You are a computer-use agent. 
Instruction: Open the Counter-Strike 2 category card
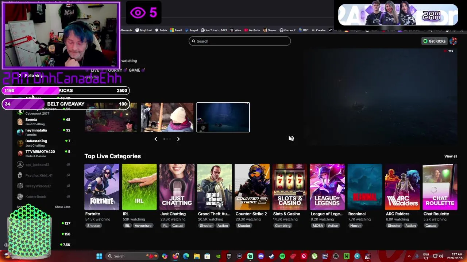[252, 187]
